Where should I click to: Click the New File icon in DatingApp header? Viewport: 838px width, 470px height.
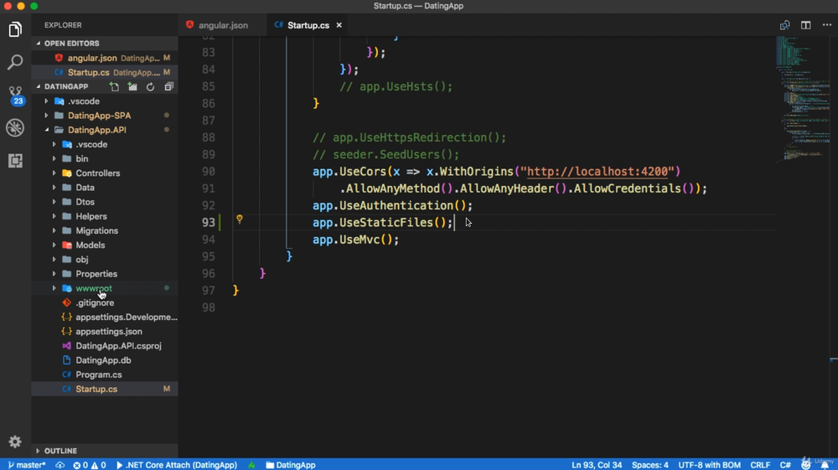pyautogui.click(x=114, y=86)
